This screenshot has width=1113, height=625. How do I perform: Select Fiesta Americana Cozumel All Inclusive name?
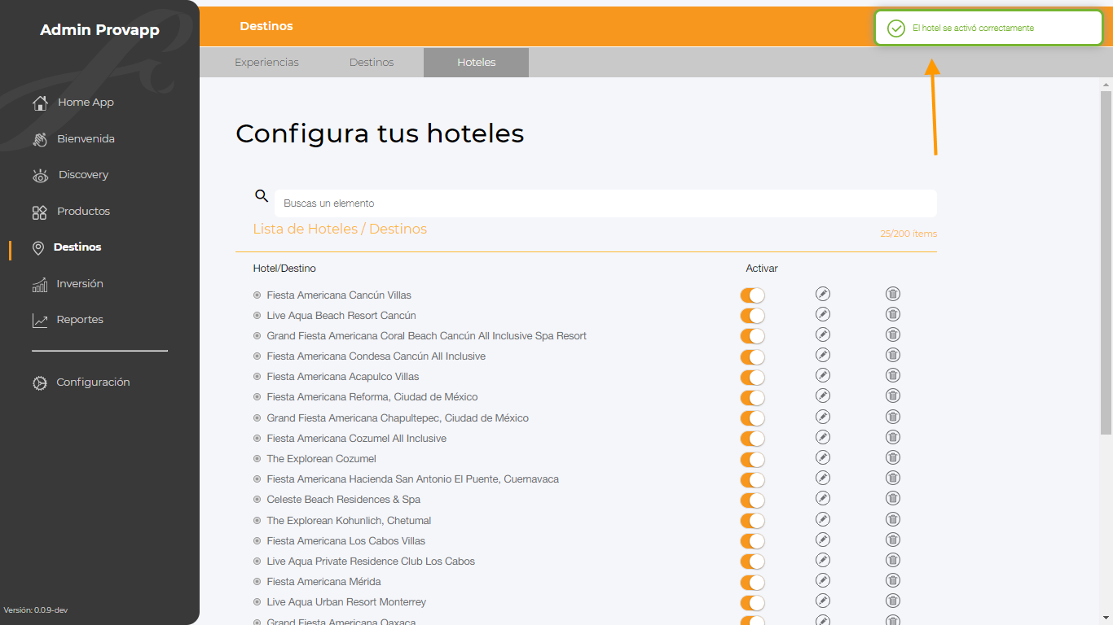point(356,439)
